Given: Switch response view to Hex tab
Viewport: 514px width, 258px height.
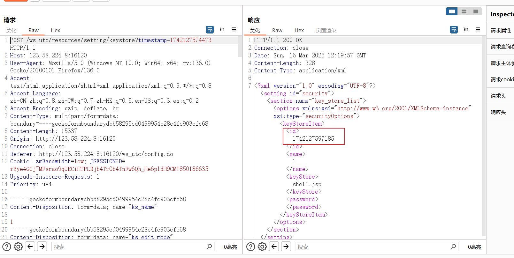Looking at the screenshot, I should [x=299, y=30].
